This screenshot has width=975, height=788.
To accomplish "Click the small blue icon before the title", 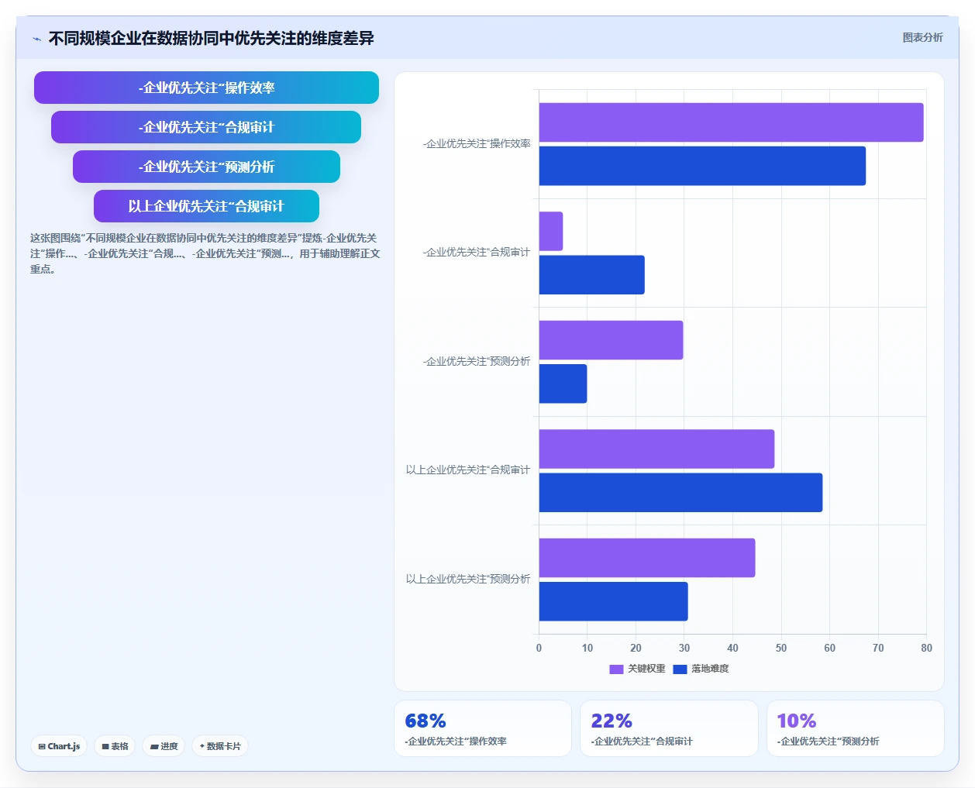I will click(x=36, y=39).
